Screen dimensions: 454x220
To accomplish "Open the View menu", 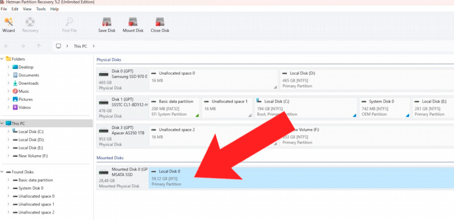I will pos(27,9).
